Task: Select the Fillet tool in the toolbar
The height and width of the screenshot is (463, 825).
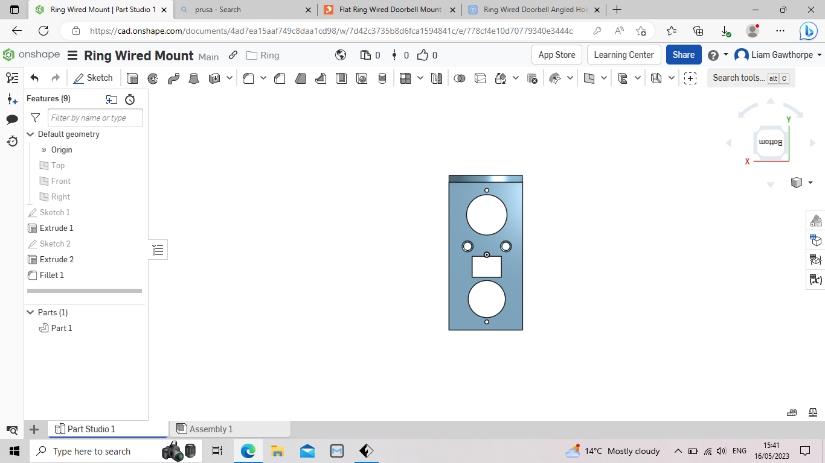Action: (248, 78)
